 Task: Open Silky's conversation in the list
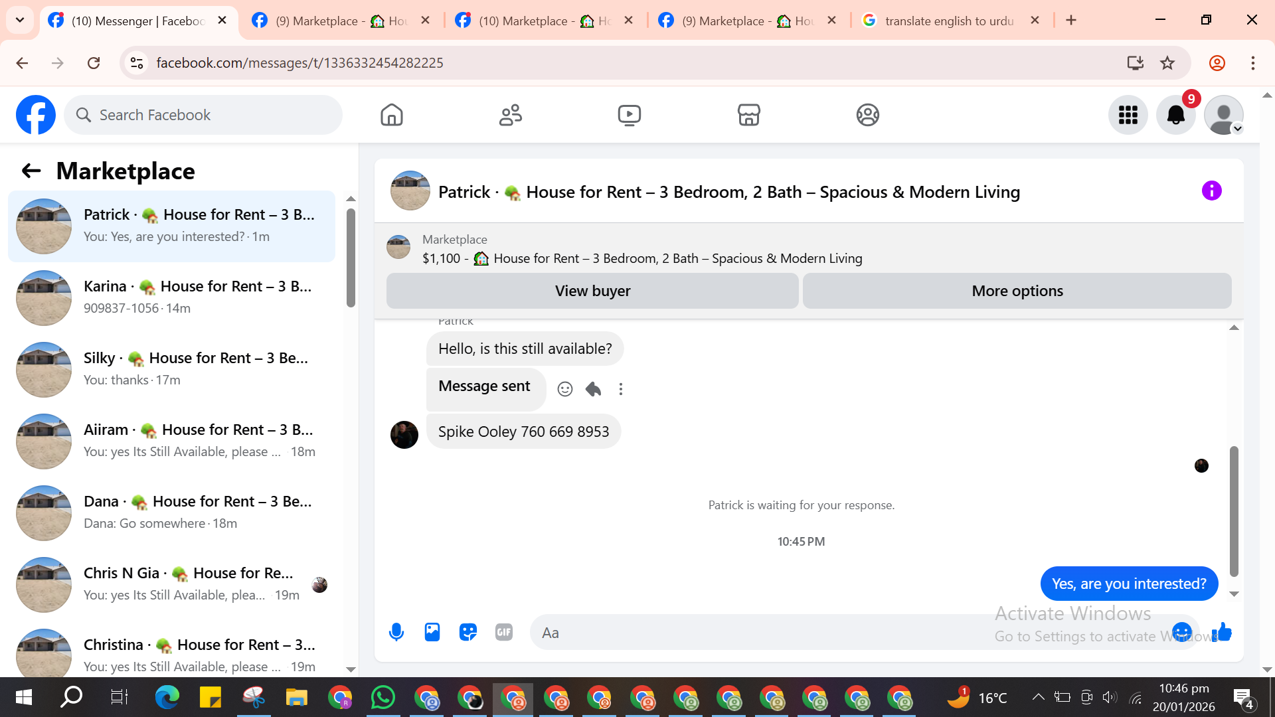pyautogui.click(x=171, y=370)
